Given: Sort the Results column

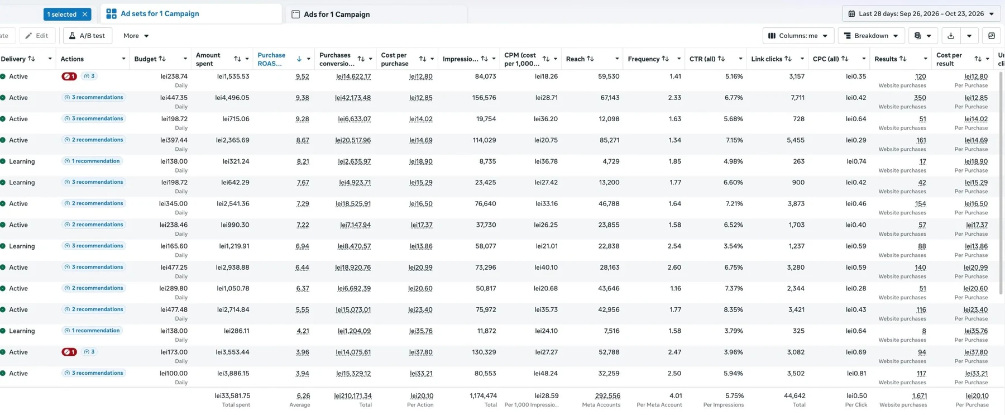Looking at the screenshot, I should [902, 59].
